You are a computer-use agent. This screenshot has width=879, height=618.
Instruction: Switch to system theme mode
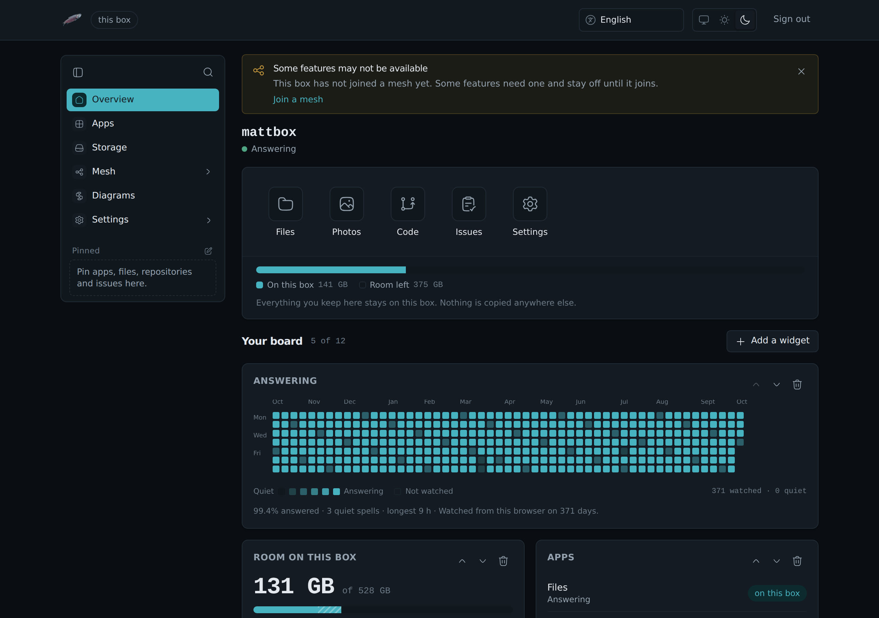pos(704,20)
